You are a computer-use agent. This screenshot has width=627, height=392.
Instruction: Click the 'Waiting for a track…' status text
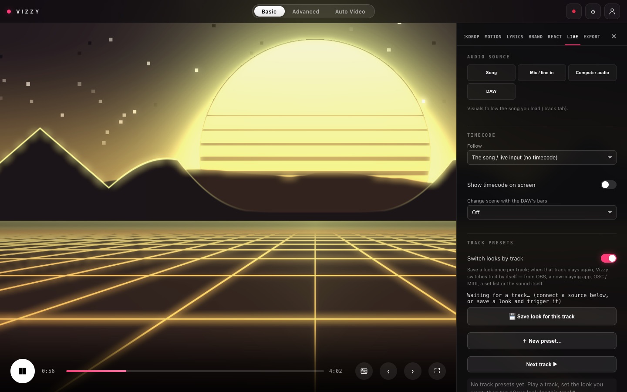538,298
